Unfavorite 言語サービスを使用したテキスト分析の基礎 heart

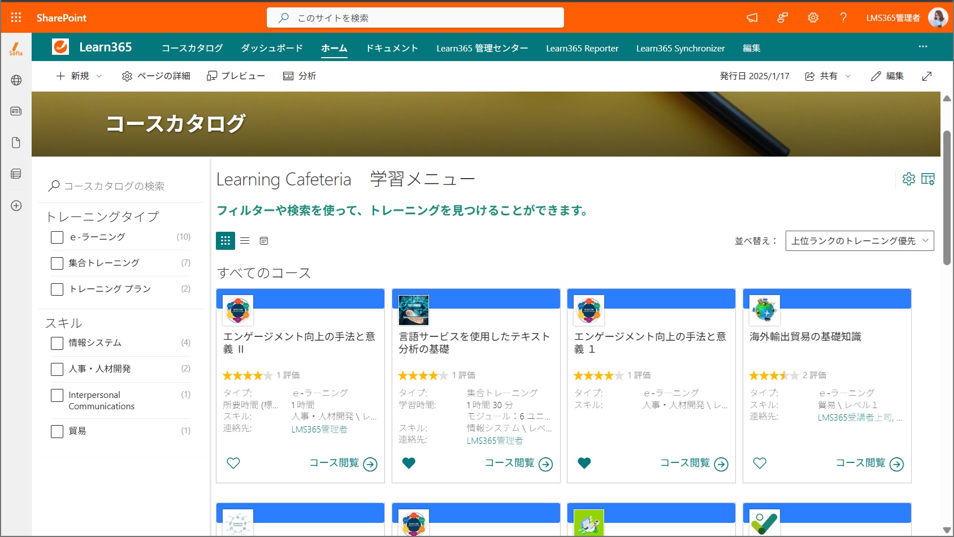409,463
